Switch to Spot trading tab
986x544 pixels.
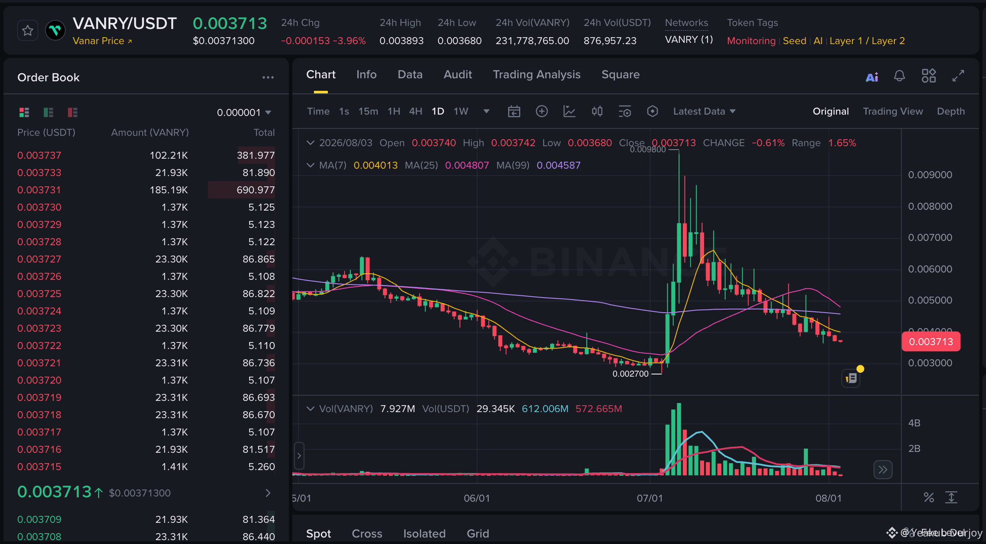point(319,534)
